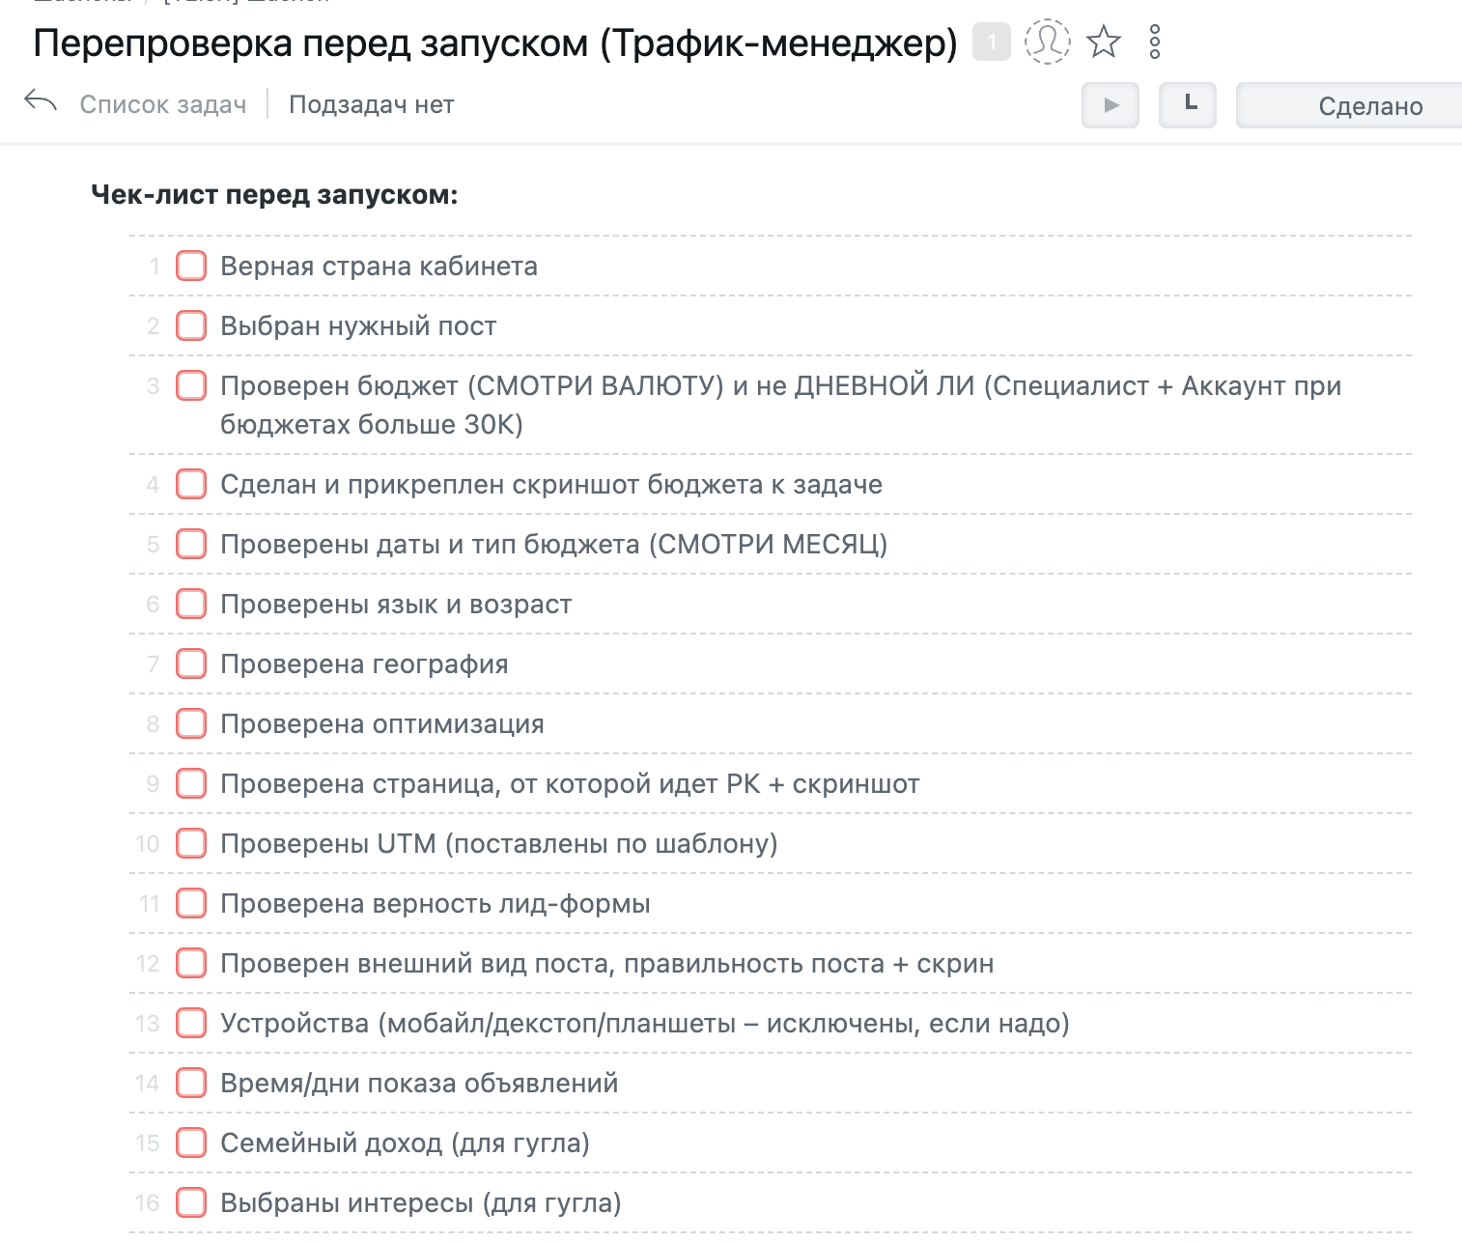Viewport: 1462px width, 1242px height.
Task: Check "Верная страна кабинета" item
Action: tap(191, 266)
